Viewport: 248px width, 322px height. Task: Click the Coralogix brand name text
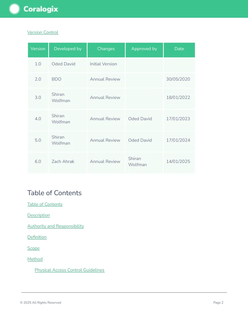41,9
